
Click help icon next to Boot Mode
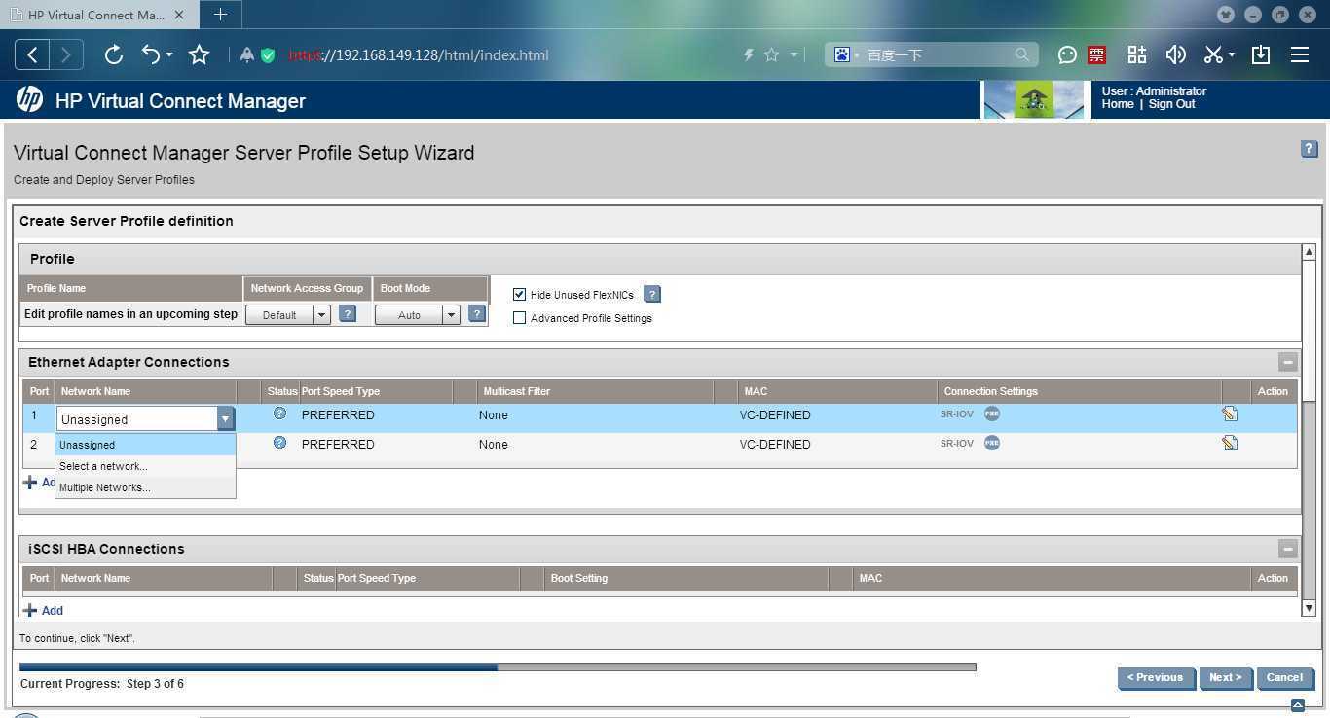(477, 313)
